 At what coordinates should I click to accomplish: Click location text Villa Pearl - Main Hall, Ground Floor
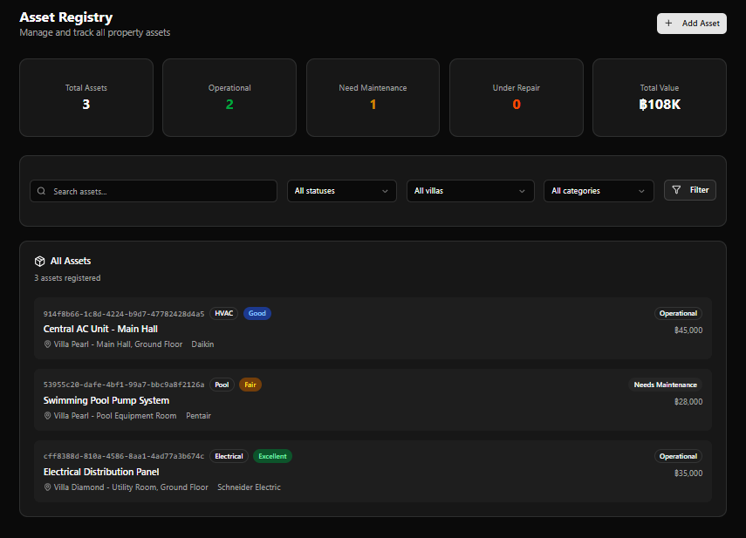click(x=118, y=344)
